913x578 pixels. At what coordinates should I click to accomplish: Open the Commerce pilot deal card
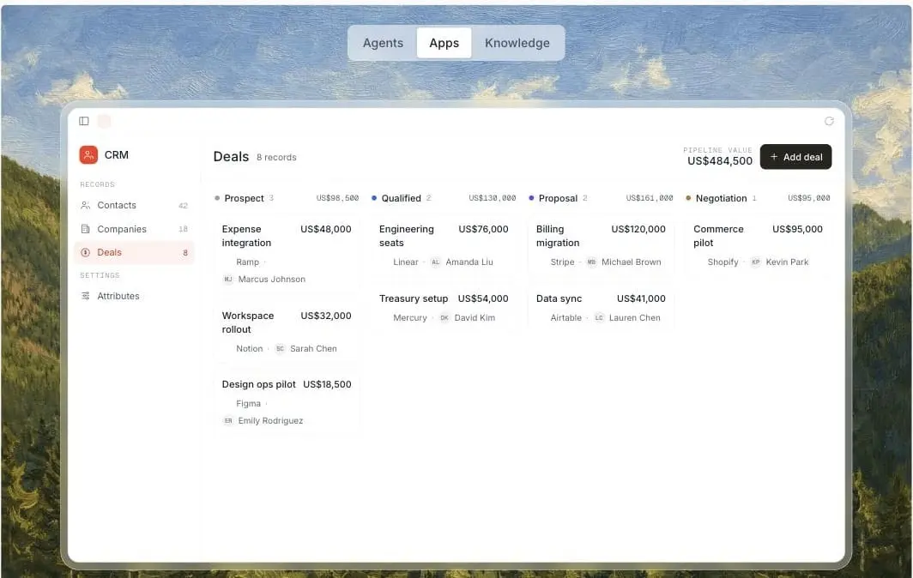pyautogui.click(x=759, y=245)
